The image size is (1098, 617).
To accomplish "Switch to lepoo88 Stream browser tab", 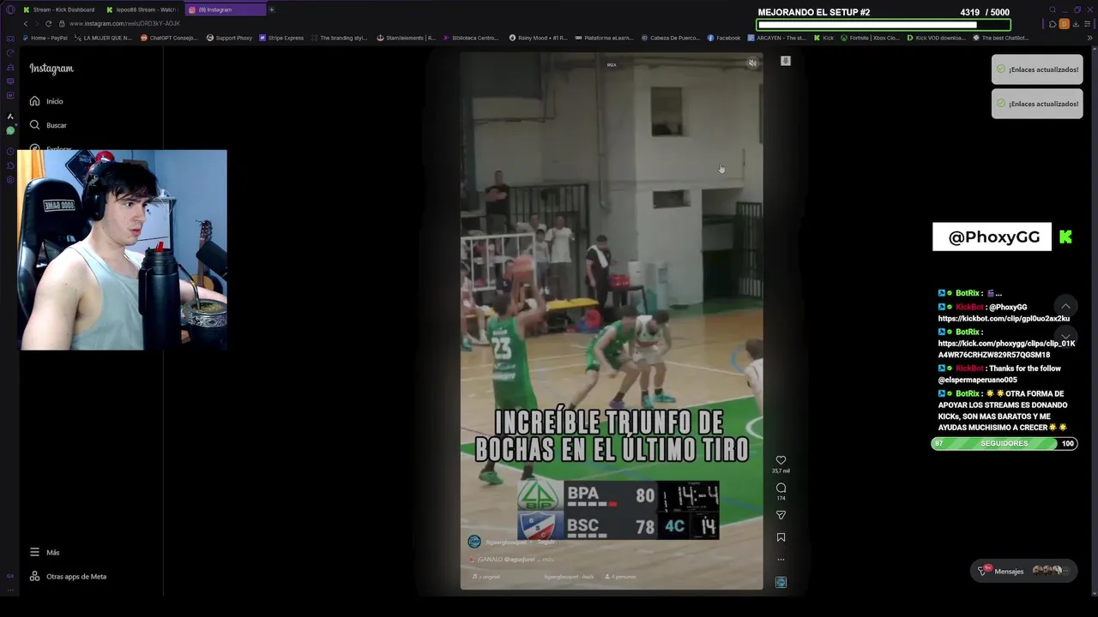I will [x=142, y=9].
